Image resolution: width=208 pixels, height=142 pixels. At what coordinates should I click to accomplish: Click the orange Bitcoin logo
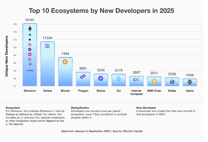click(x=65, y=62)
